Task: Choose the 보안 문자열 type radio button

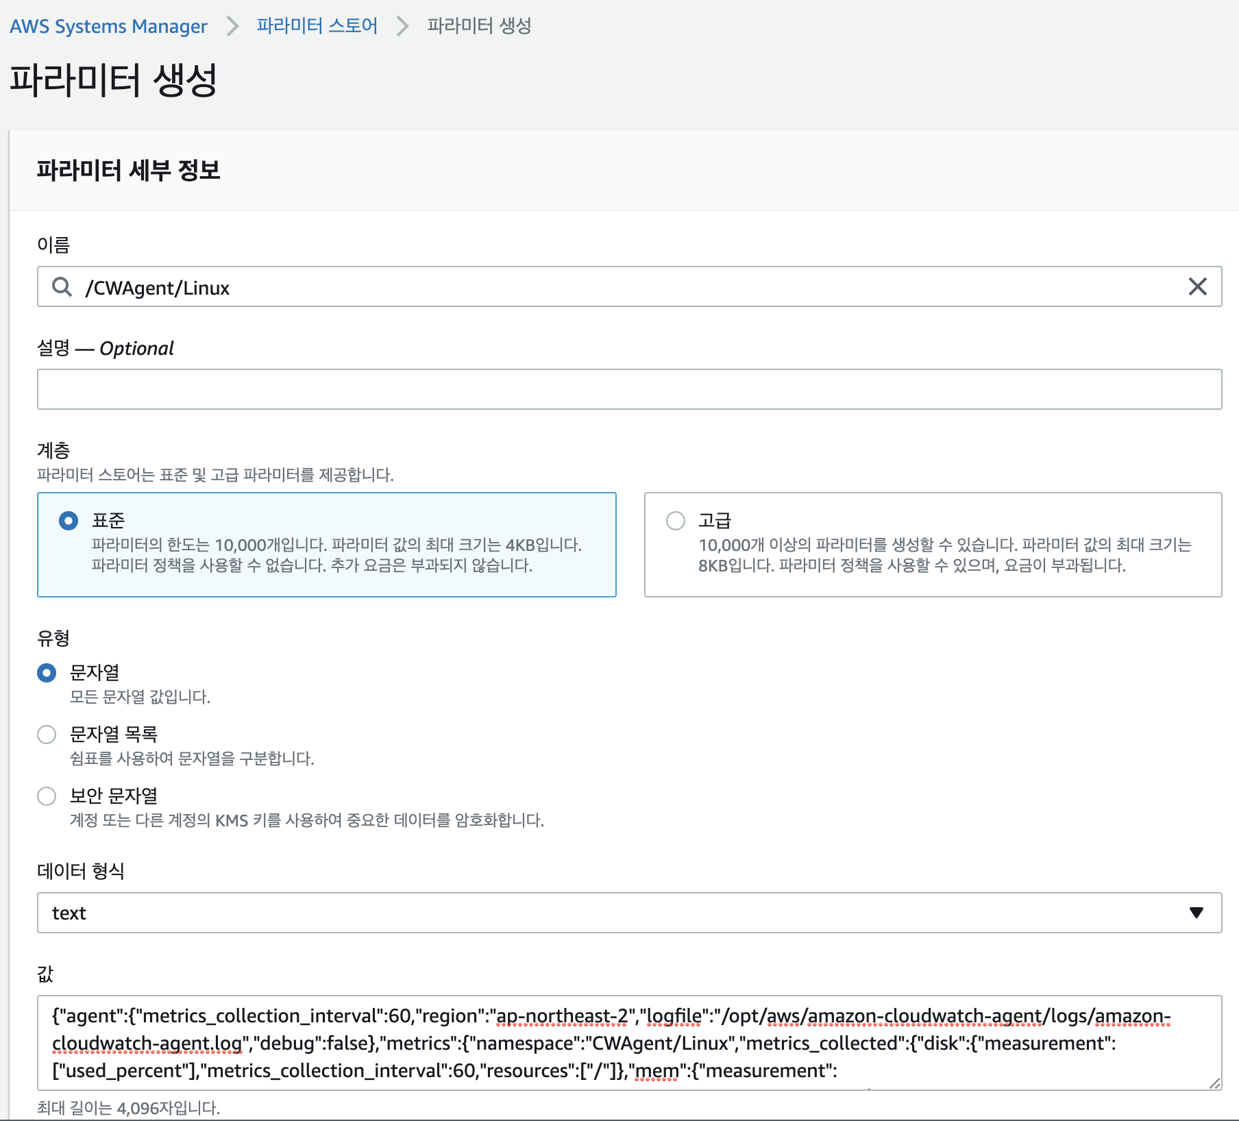Action: [47, 796]
